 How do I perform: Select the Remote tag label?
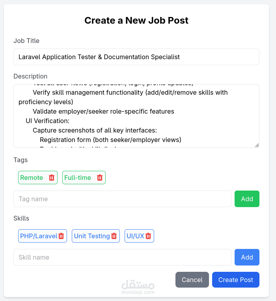coord(32,178)
